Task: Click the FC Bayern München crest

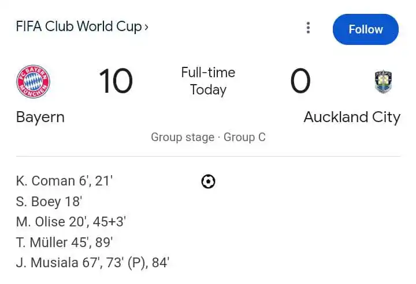Action: click(x=33, y=81)
